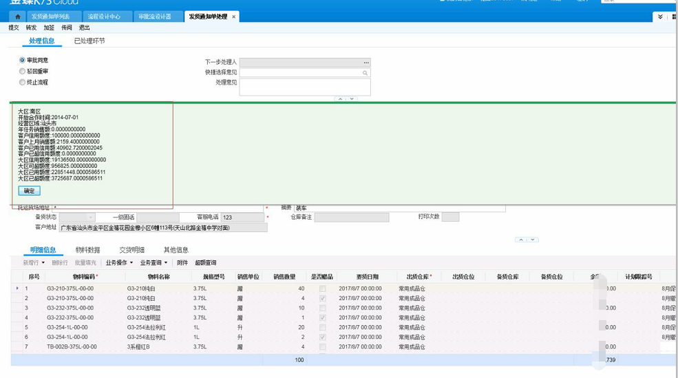Screen dimensions: 678x378
Task: Switch to the 物料数据 tab
Action: click(87, 250)
